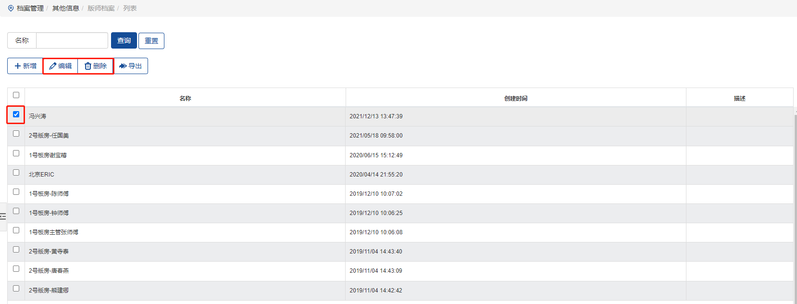
Task: Click the 删除 trash icon button
Action: (x=96, y=66)
